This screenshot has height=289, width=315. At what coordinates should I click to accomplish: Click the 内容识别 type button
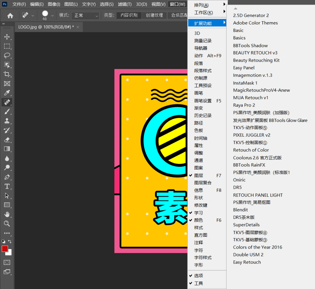click(129, 15)
